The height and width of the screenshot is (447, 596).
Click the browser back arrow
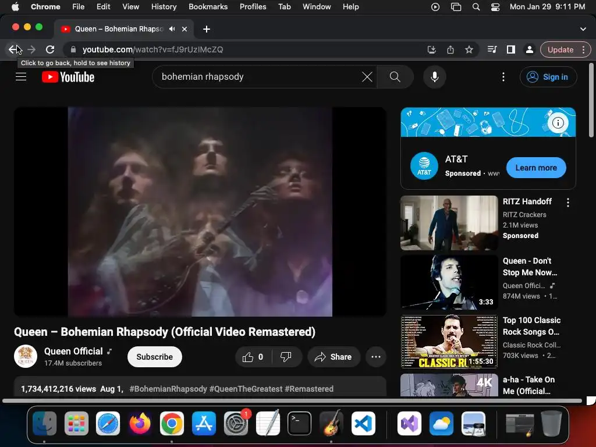(x=13, y=49)
